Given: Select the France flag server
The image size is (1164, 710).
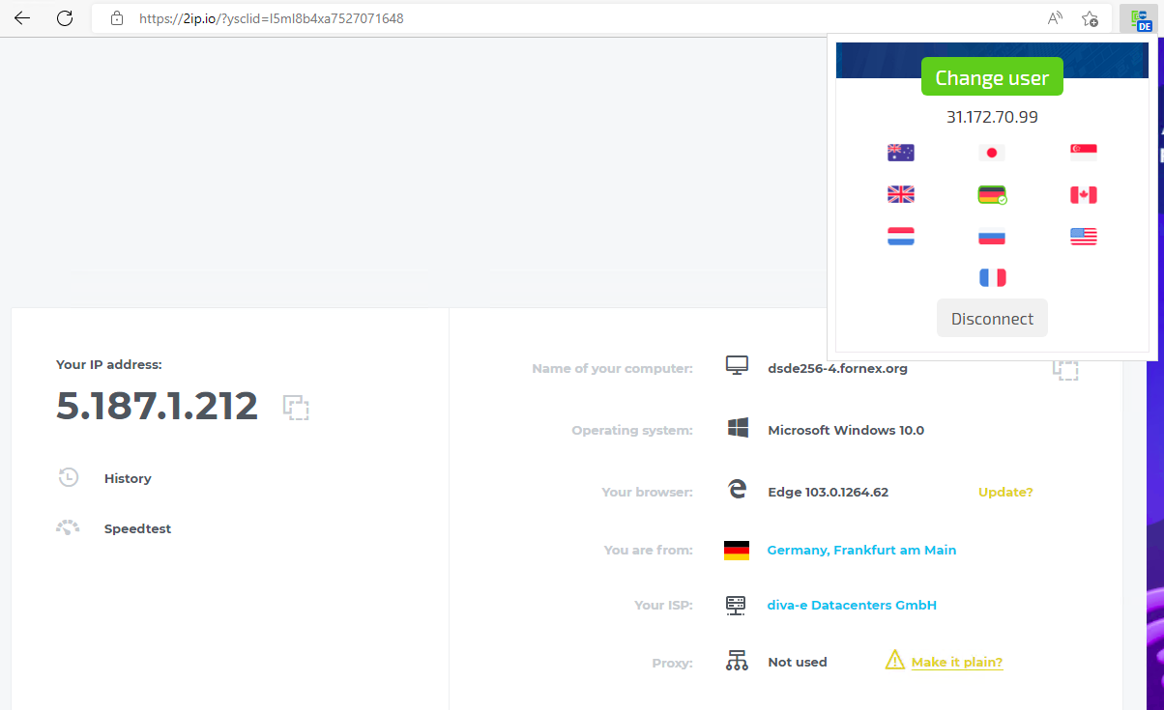Looking at the screenshot, I should click(992, 277).
